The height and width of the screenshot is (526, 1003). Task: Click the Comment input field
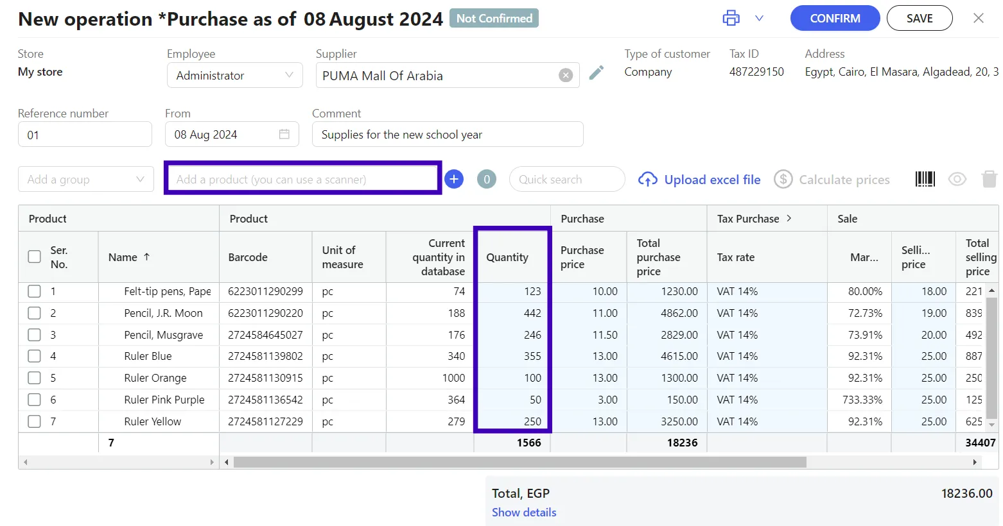pyautogui.click(x=448, y=135)
